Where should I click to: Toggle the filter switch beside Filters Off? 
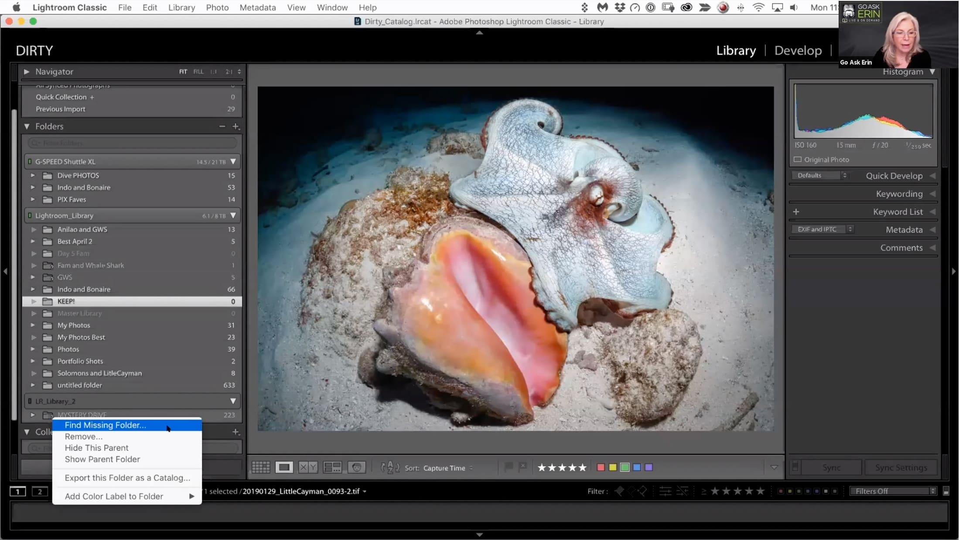[946, 492]
